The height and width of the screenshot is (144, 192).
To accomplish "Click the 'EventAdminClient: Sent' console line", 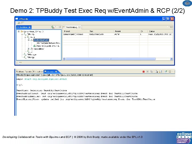I will tap(77, 93).
